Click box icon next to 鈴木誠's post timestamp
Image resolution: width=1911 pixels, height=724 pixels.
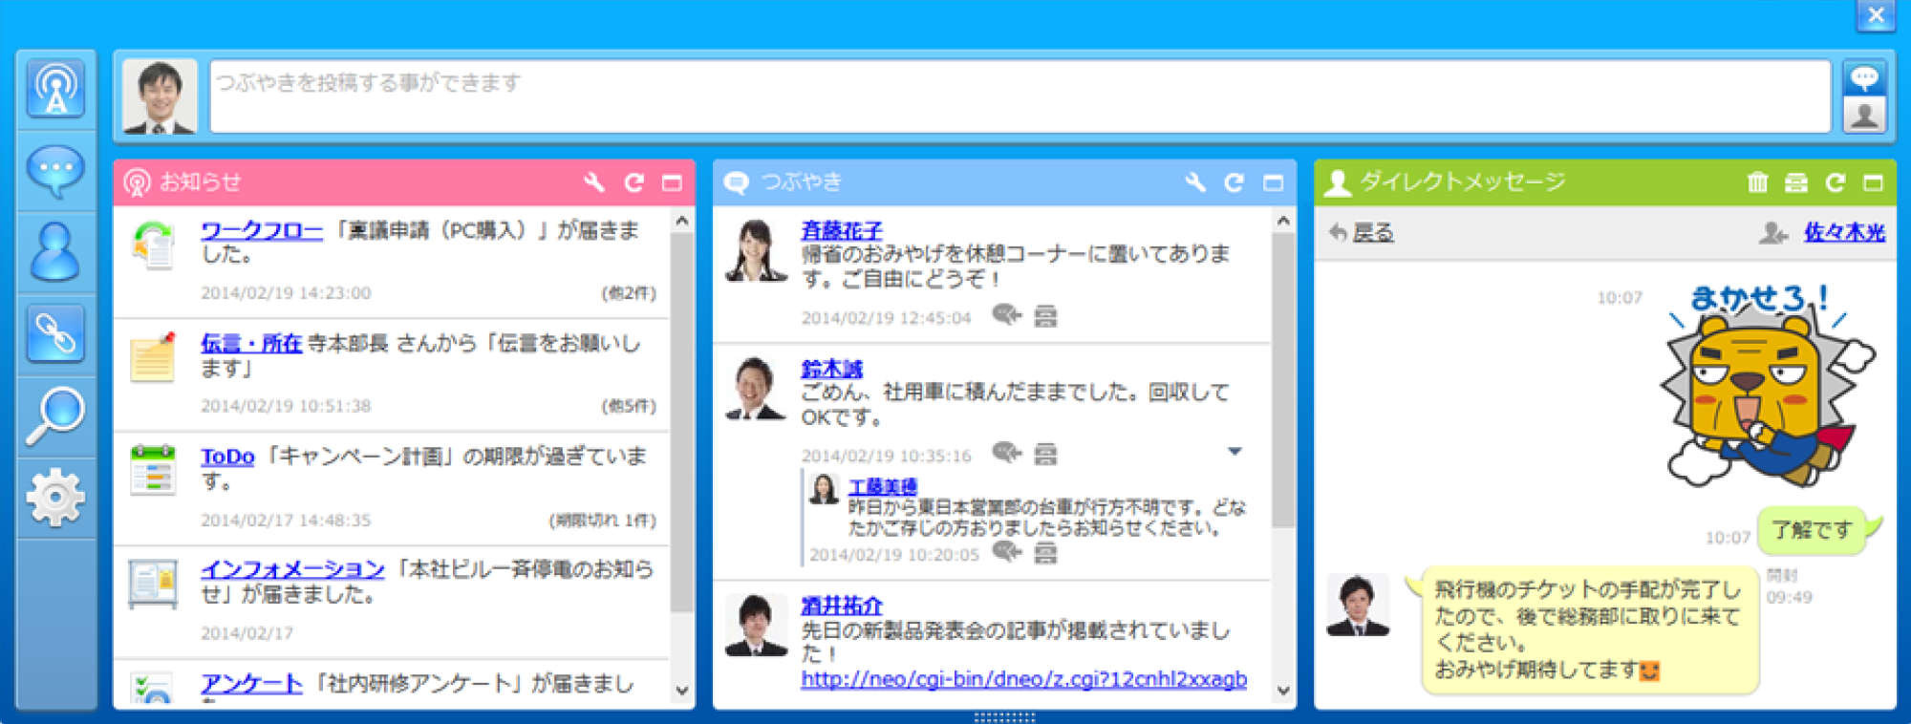click(x=1045, y=454)
